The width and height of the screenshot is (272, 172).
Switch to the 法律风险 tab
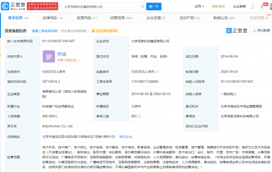click(53, 18)
